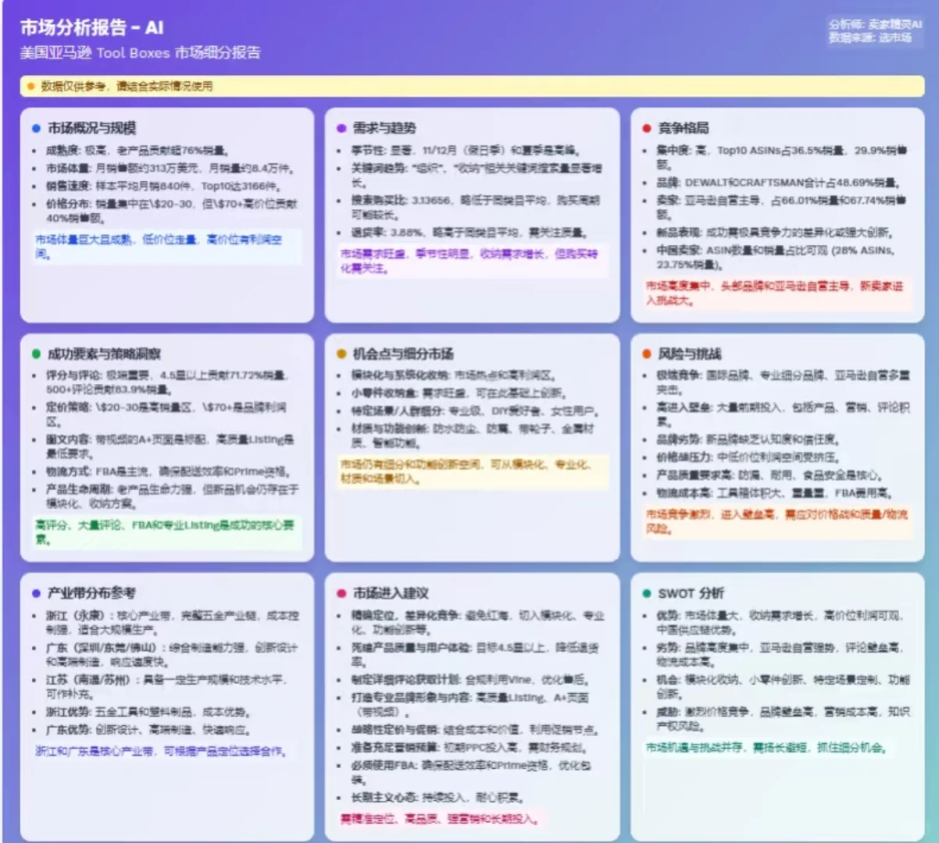Select the 成功要素与策略洞察 heading
The image size is (939, 843).
[105, 354]
